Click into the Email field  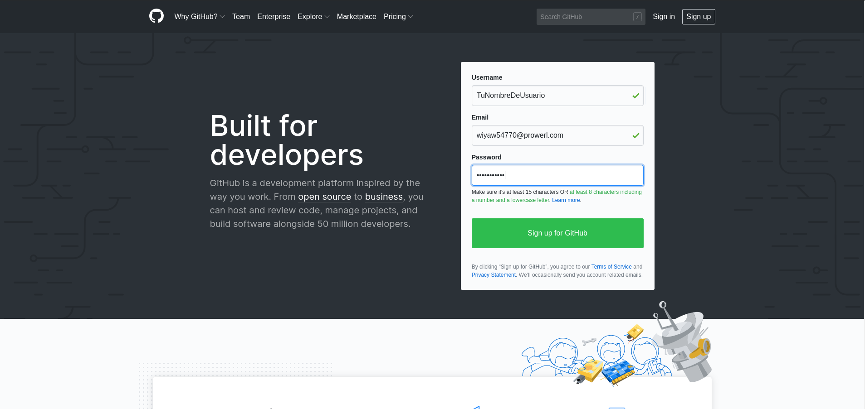coord(557,135)
